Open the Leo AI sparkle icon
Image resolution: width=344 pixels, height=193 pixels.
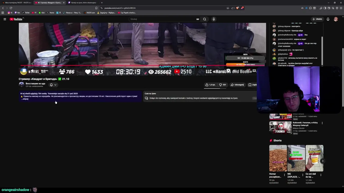(x=333, y=8)
